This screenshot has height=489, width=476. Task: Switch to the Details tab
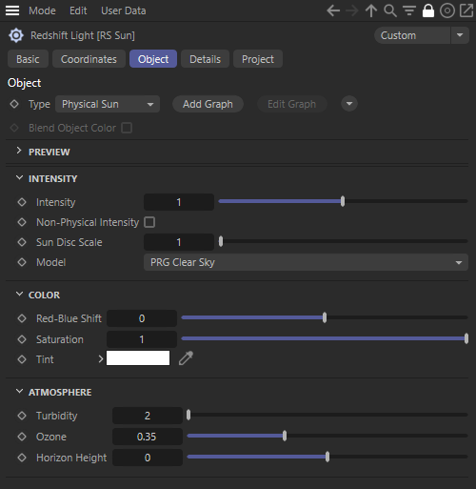[x=205, y=59]
